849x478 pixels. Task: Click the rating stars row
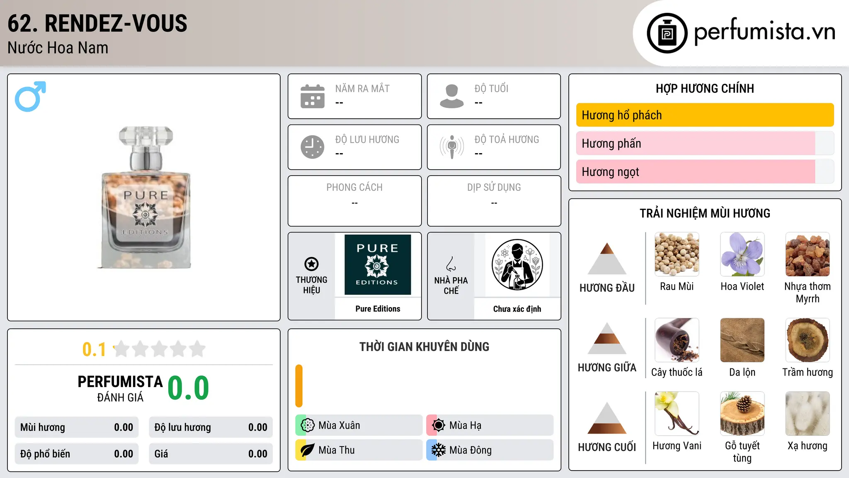click(x=160, y=349)
